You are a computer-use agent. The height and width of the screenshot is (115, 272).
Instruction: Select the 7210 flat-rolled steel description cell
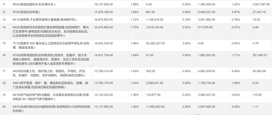tap(52, 45)
